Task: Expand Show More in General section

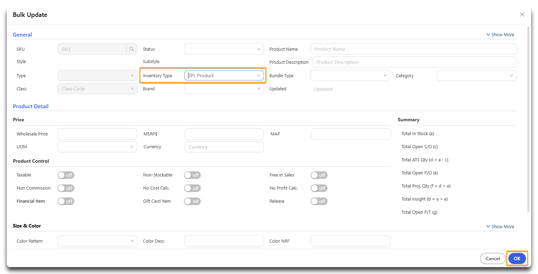Action: [500, 34]
